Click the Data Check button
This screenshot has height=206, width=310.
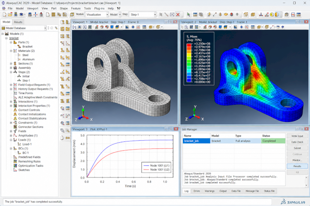click(297, 142)
